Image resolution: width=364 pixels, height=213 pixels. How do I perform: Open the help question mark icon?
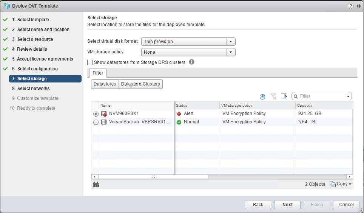click(x=350, y=6)
